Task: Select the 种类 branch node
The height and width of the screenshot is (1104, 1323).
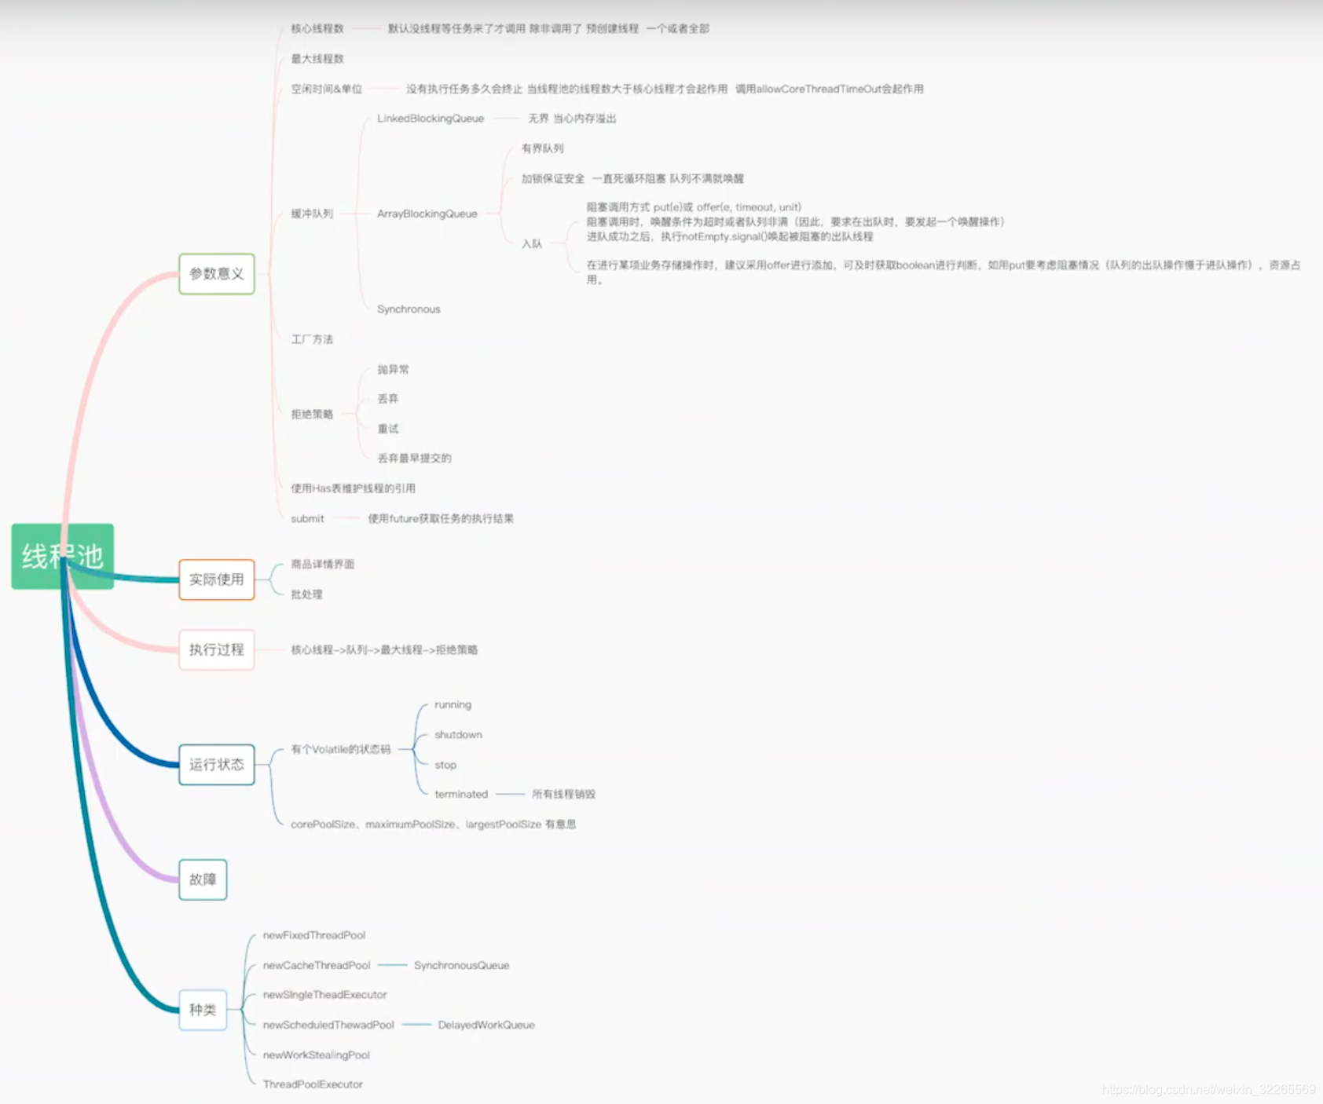Action: click(x=203, y=1010)
